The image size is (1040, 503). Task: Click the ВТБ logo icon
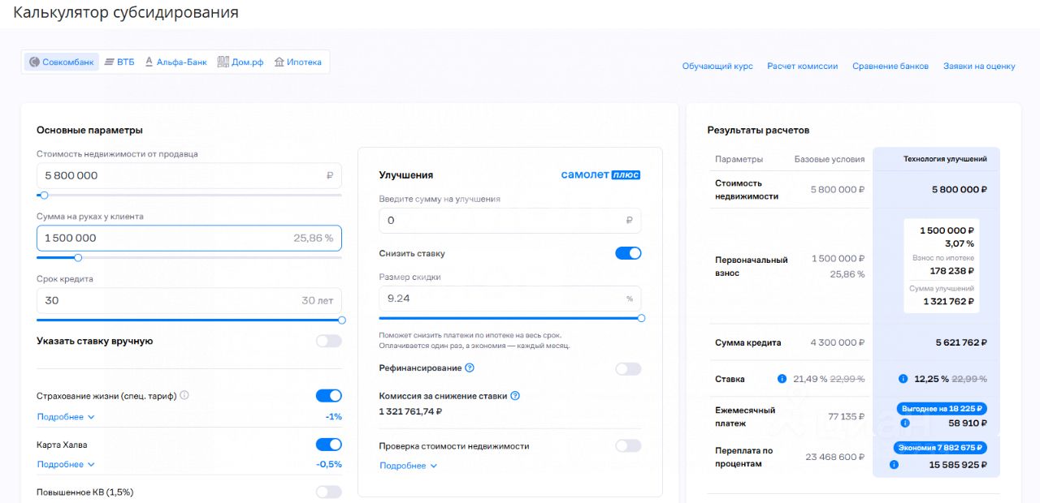[110, 62]
